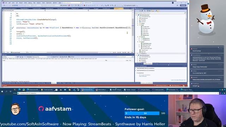Click the notifications bell icon in the status bar
Image resolution: width=226 pixels, height=127 pixels.
point(184,85)
